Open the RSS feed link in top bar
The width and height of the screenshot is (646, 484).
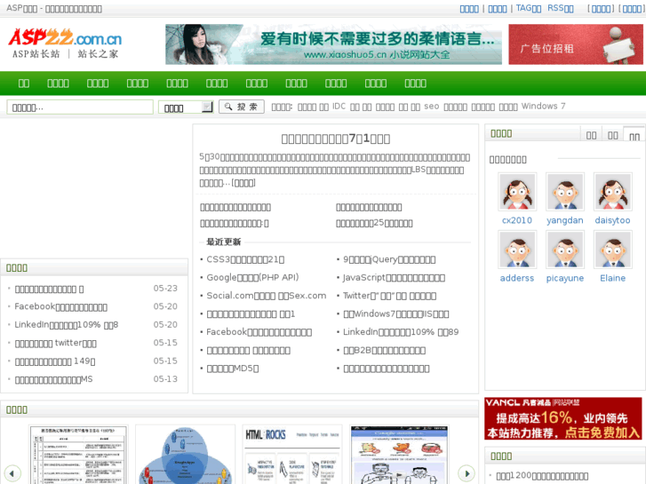pos(561,8)
